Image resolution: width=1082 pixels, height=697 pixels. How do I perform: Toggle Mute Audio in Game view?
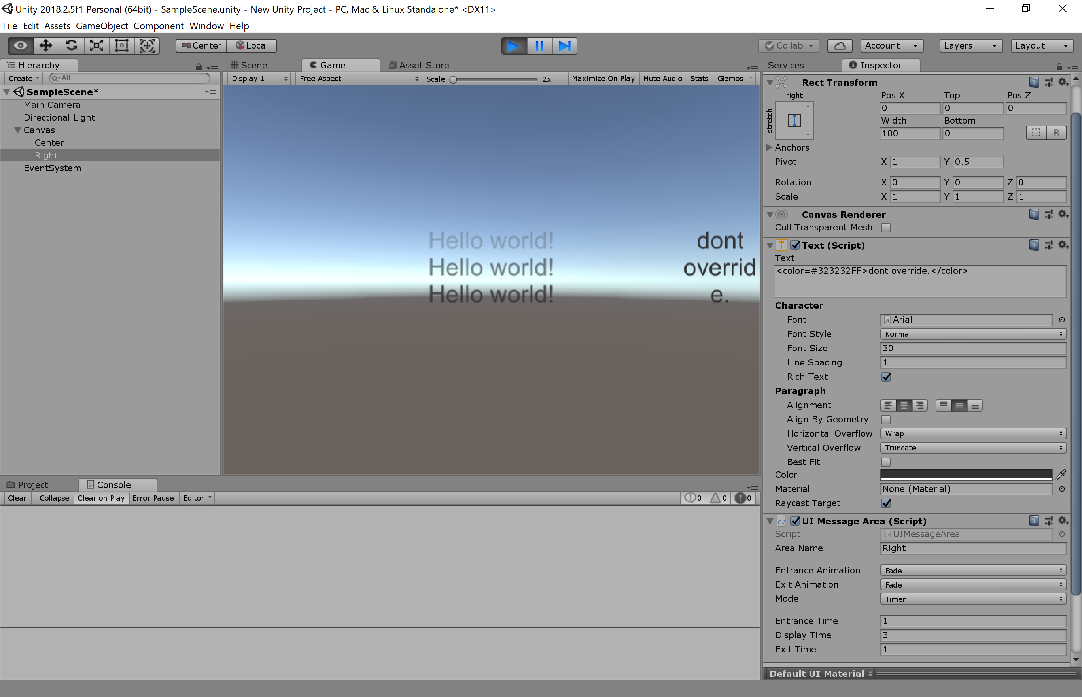point(662,78)
